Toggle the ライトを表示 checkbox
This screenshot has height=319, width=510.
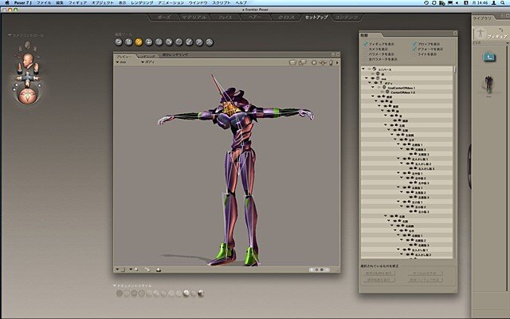pyautogui.click(x=414, y=54)
